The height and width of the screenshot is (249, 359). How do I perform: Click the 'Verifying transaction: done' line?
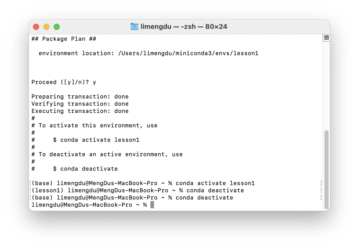80,104
